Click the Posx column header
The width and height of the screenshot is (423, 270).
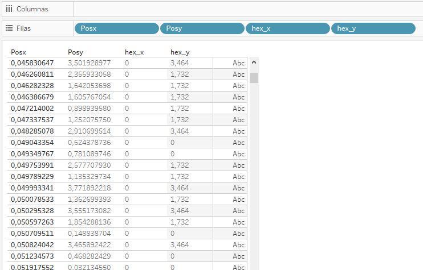pos(18,52)
